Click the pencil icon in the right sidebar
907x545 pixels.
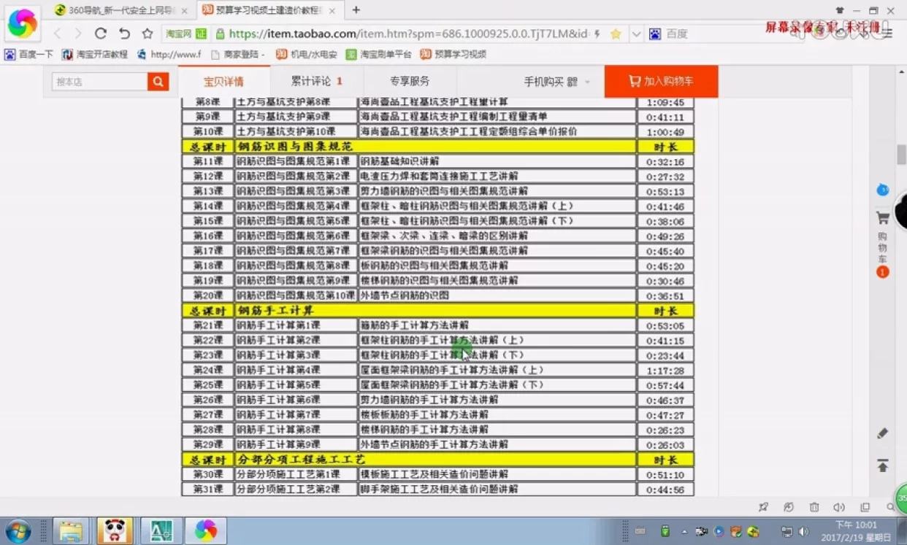[x=883, y=433]
